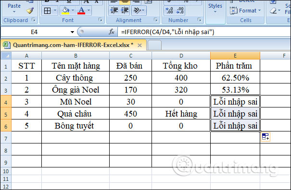Click the 'Ông già Noel' cell
Screen dimensions: 291x190
[x=76, y=90]
